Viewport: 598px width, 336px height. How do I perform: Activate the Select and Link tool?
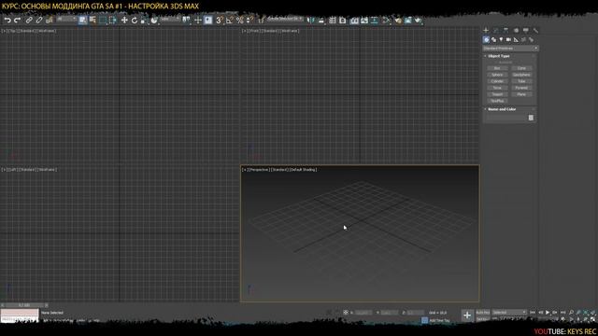point(29,20)
